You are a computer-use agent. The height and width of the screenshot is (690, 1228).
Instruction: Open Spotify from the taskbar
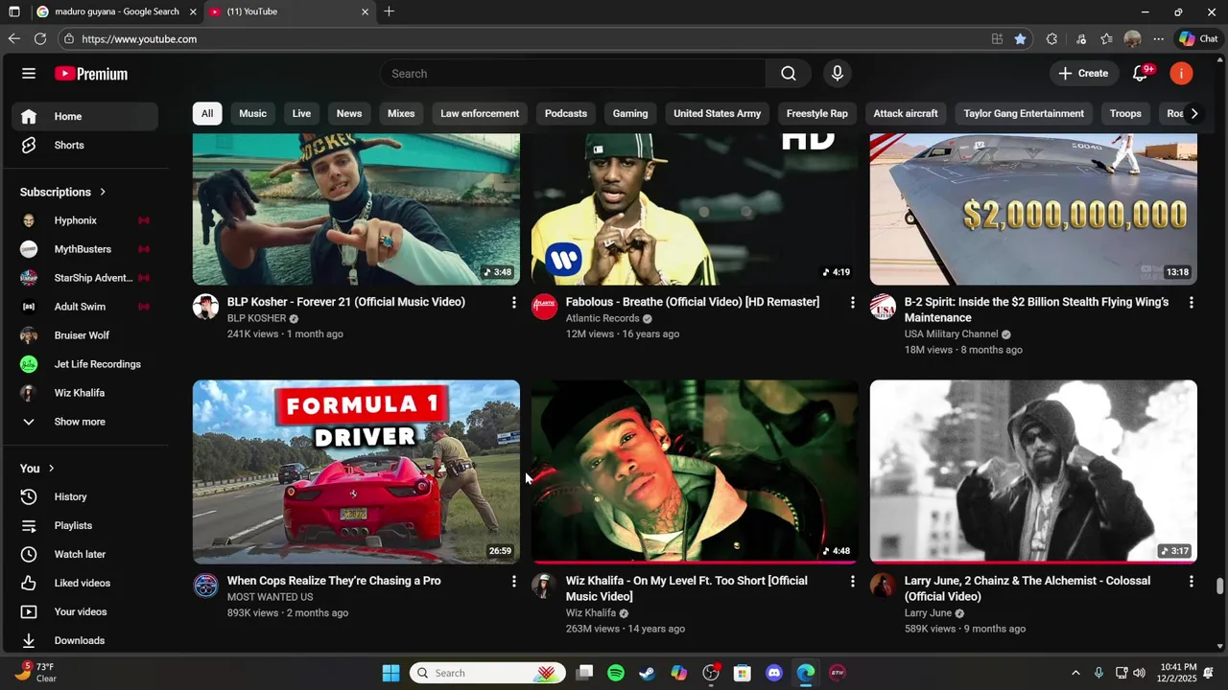click(x=616, y=674)
